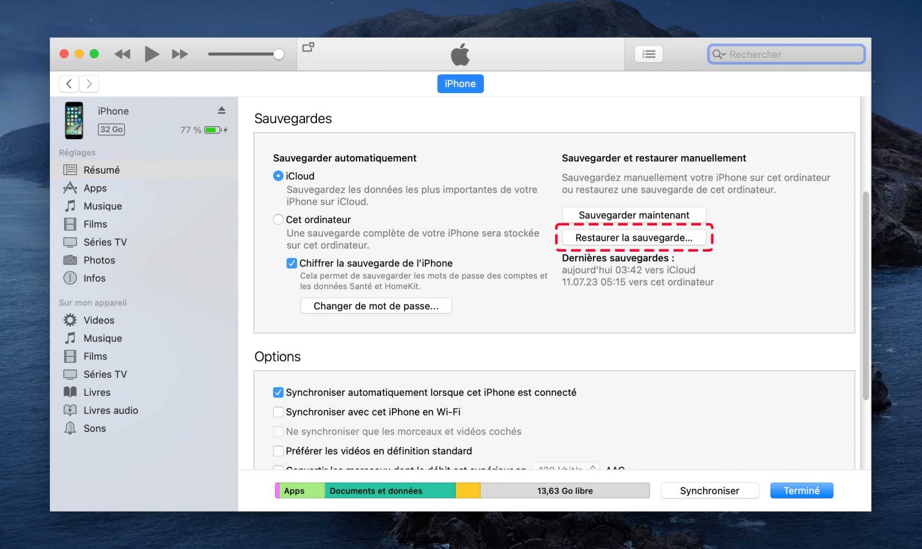The width and height of the screenshot is (922, 549).
Task: Click the Synchroniser button
Action: 710,491
